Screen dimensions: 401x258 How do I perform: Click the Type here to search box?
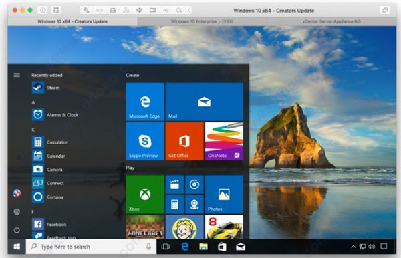(x=91, y=247)
